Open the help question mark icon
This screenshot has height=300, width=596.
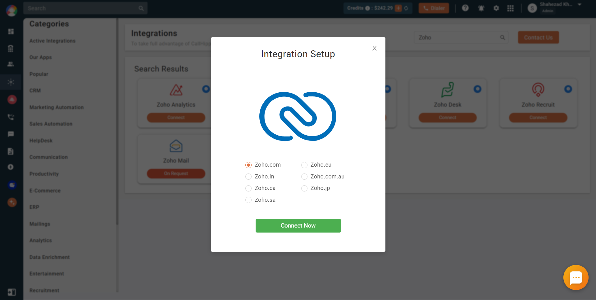click(x=465, y=8)
